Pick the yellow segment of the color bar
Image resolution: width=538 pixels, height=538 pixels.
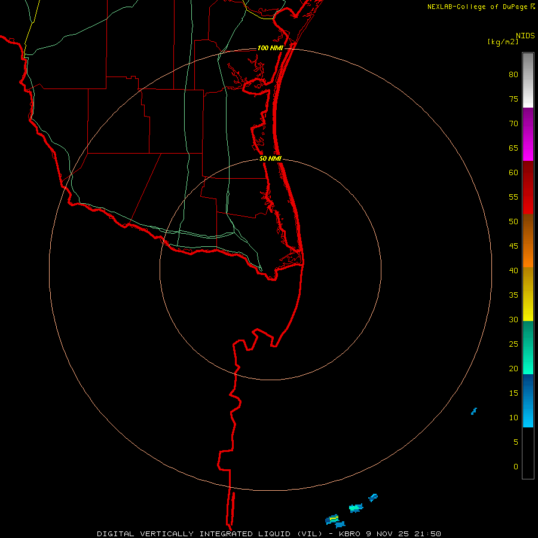tap(528, 294)
